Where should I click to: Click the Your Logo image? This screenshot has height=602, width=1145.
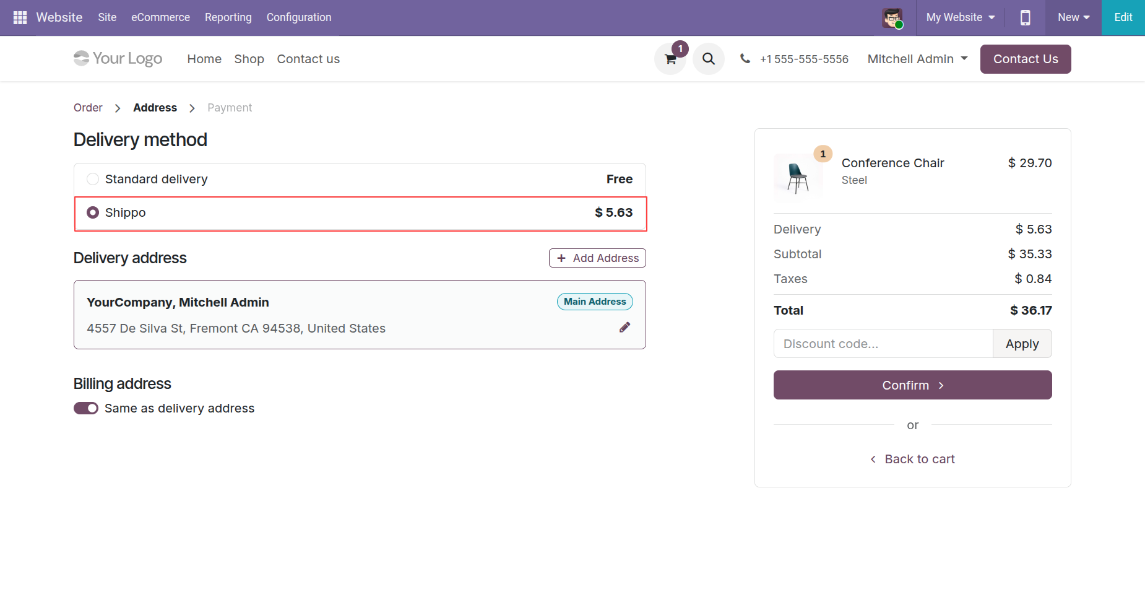click(118, 59)
